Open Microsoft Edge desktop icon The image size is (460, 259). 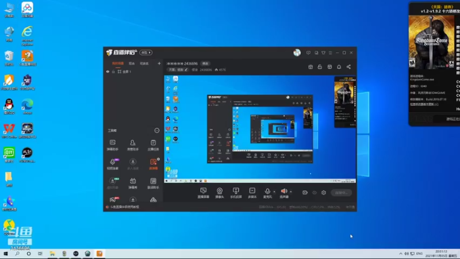pos(27,106)
